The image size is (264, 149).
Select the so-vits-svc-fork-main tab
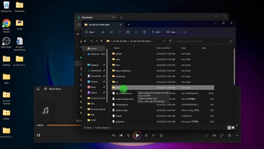click(x=103, y=25)
